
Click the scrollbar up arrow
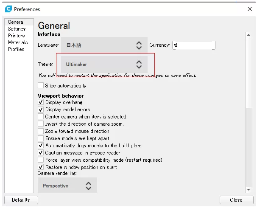(249, 35)
